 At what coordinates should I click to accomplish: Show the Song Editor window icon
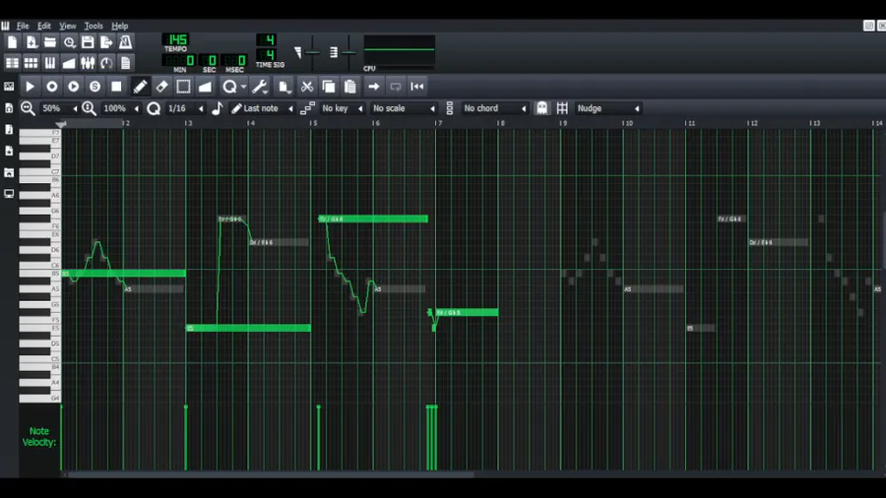pyautogui.click(x=13, y=63)
